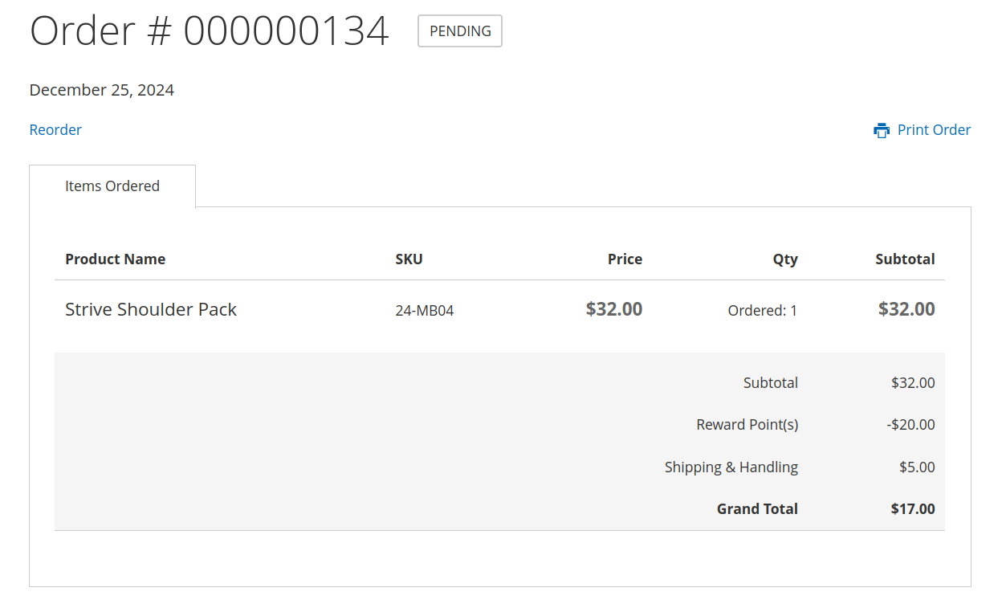The height and width of the screenshot is (608, 1002).
Task: Click the $32.00 price of Strive Shoulder Pack
Action: 613,309
